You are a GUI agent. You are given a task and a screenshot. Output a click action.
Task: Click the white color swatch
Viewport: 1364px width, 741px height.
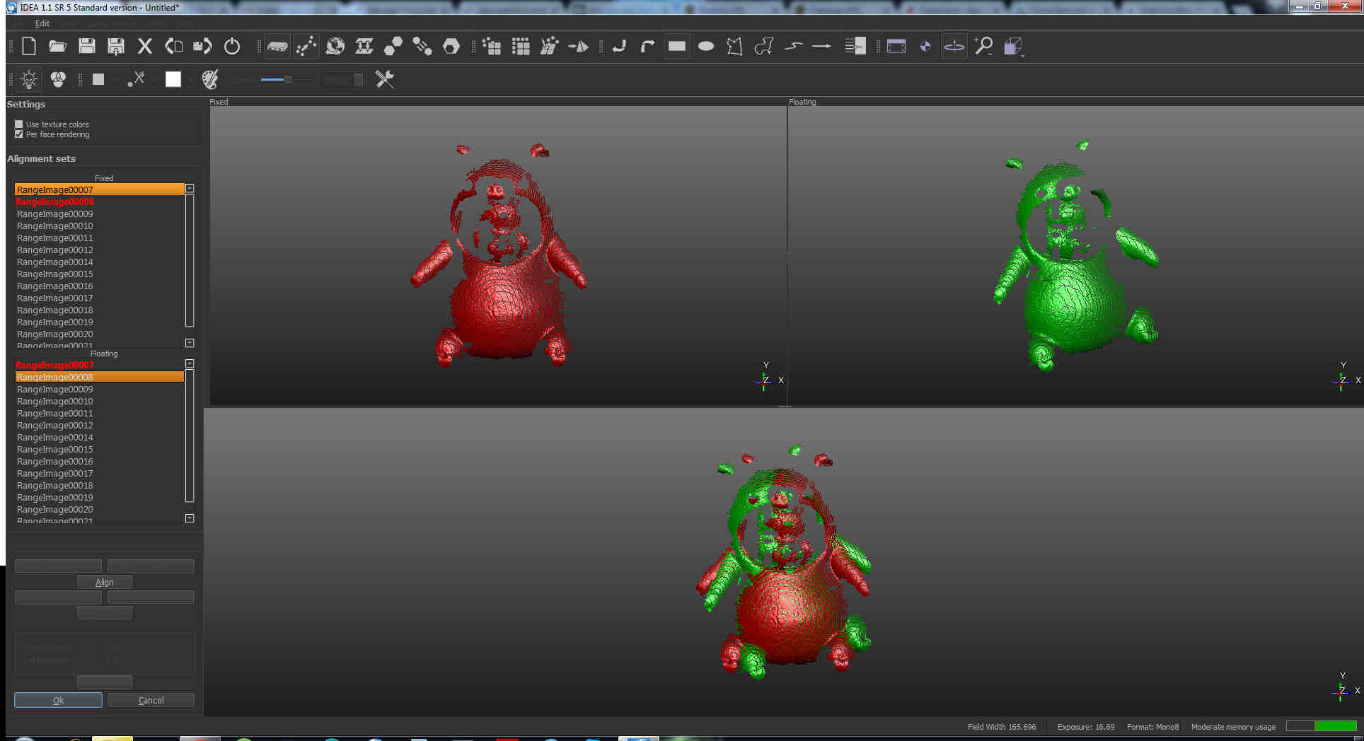(173, 79)
